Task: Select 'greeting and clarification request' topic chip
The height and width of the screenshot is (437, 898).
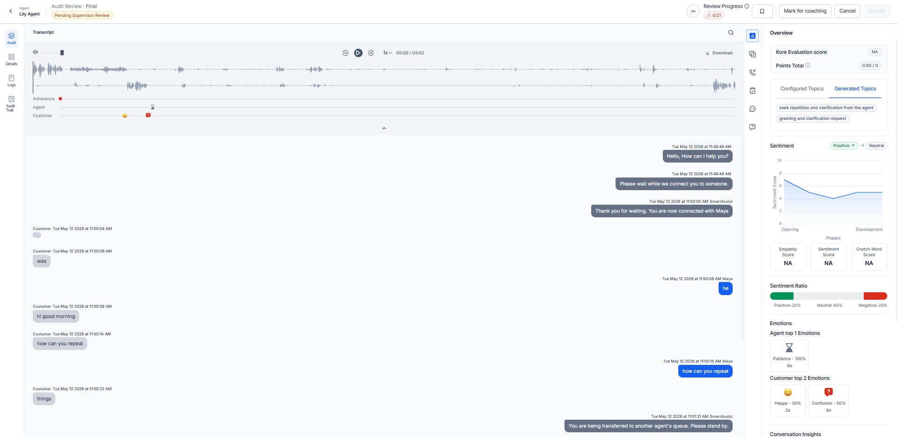Action: click(x=812, y=119)
